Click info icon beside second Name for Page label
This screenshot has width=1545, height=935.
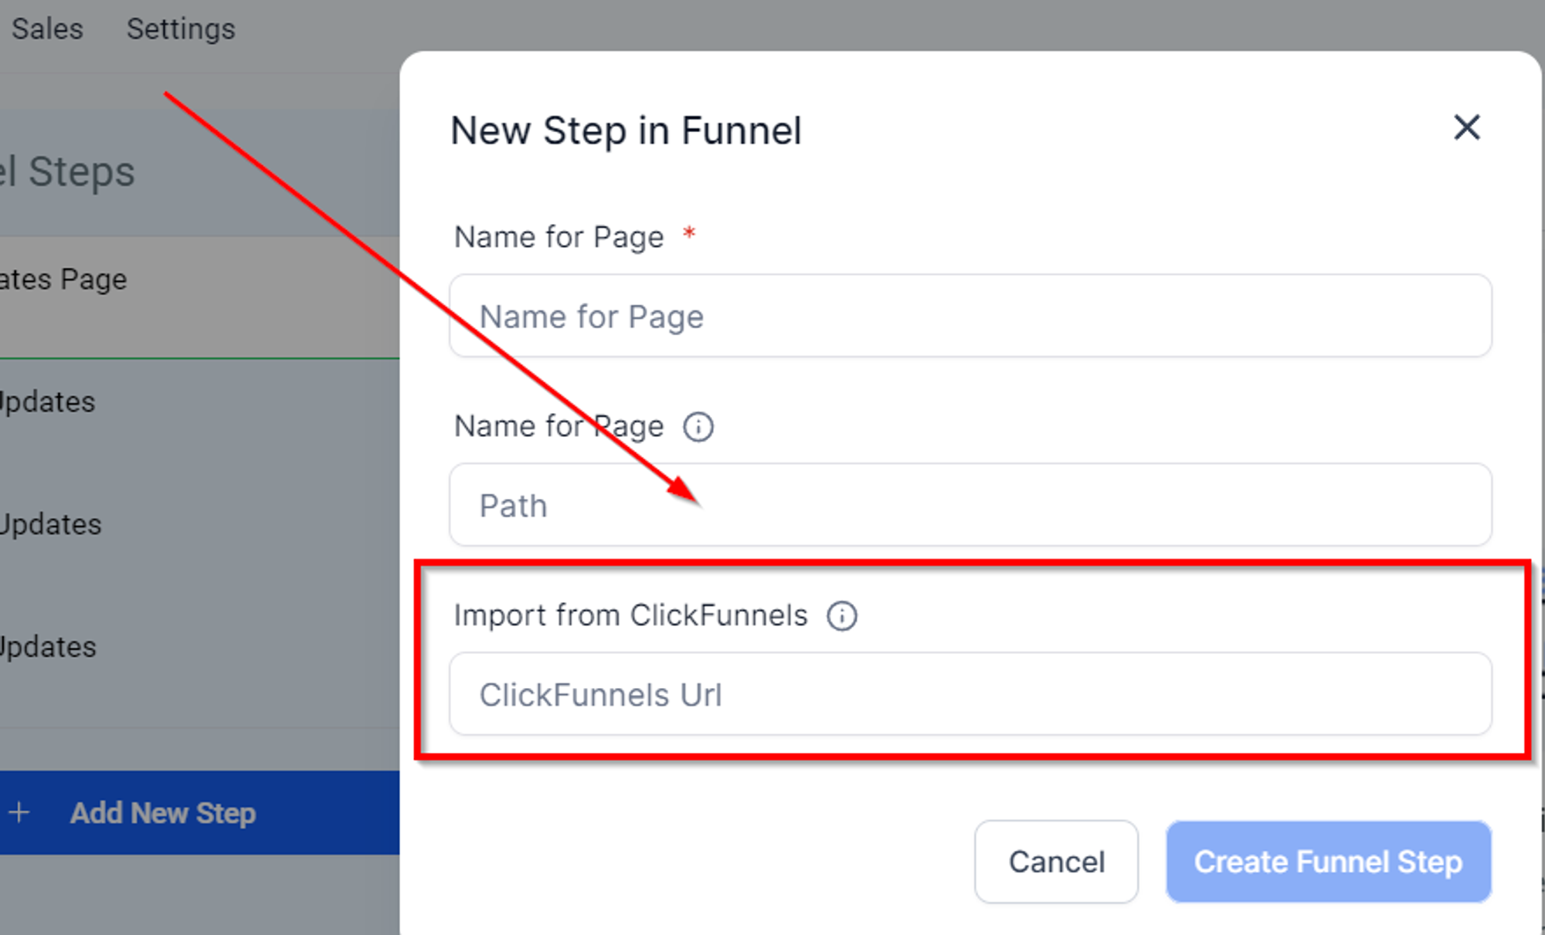(698, 427)
